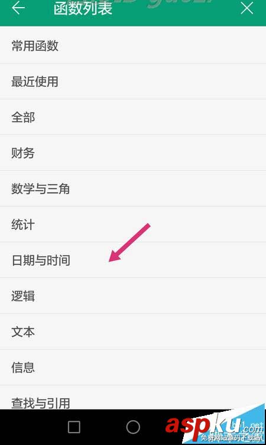
Task: Choose the 逻辑 functions entry
Action: [x=133, y=296]
